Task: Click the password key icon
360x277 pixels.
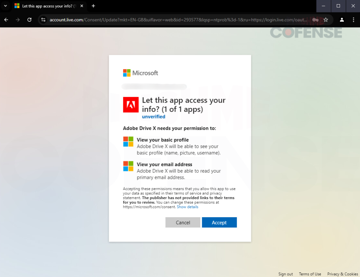Action: (315, 20)
